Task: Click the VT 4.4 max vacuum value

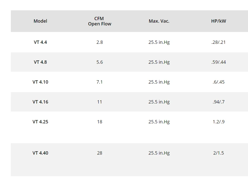Action: tap(159, 42)
